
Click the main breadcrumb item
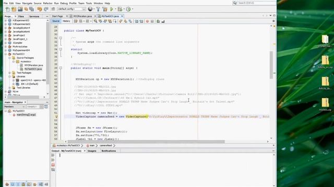coord(92,145)
